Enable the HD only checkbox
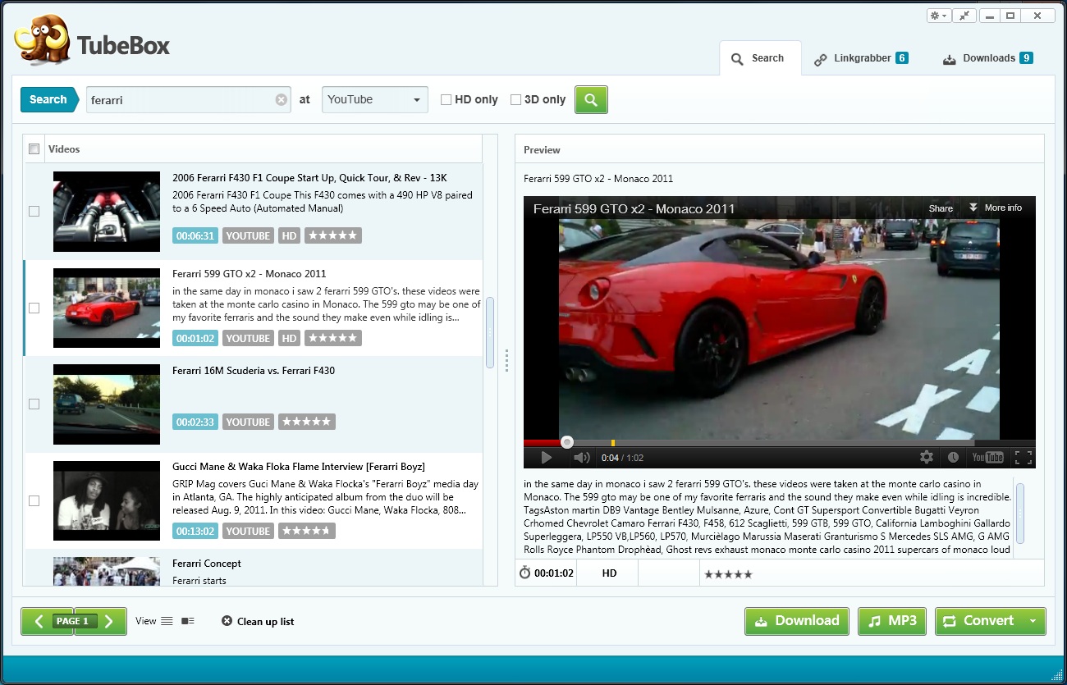Viewport: 1067px width, 685px height. (446, 100)
